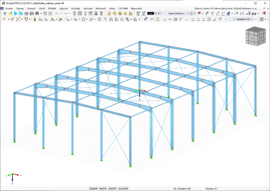Expand the new node tool dropdown arrow

coord(9,19)
